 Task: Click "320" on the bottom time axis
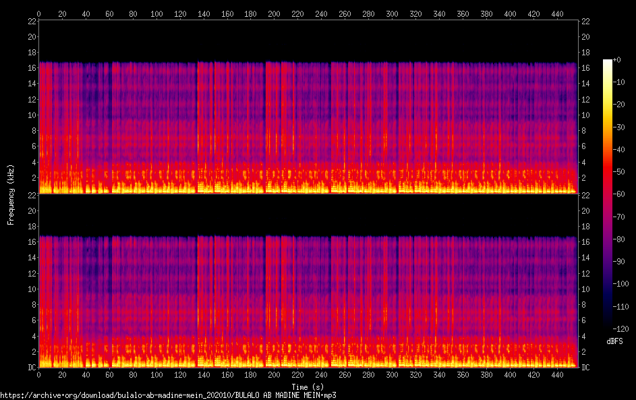tap(415, 375)
